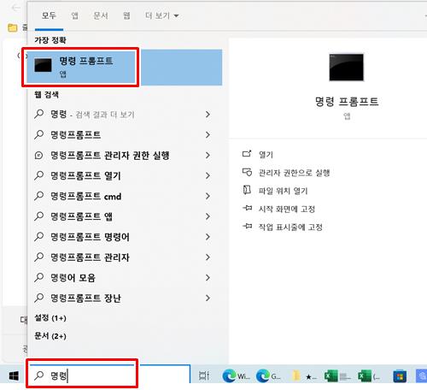Viewport: 427px width, 390px height.
Task: Open the second Edge taskbar window G...
Action: pyautogui.click(x=269, y=376)
